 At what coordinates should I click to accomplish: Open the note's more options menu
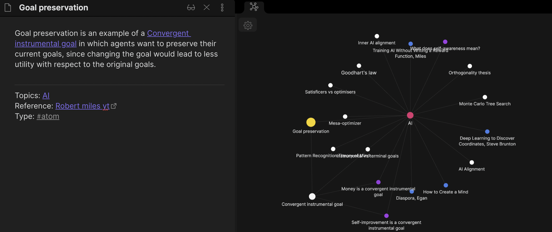tap(222, 8)
